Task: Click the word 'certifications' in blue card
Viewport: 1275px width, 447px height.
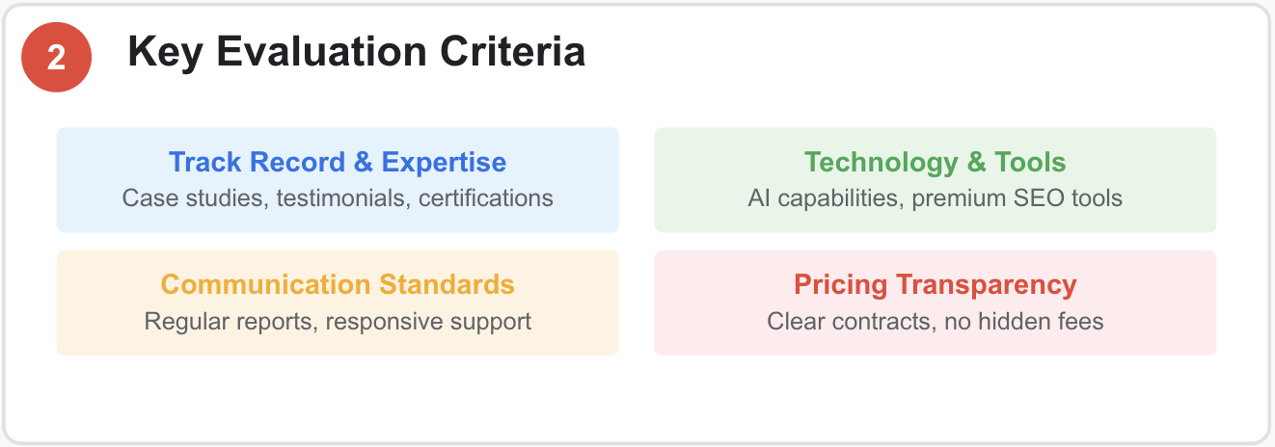Action: pyautogui.click(x=486, y=198)
